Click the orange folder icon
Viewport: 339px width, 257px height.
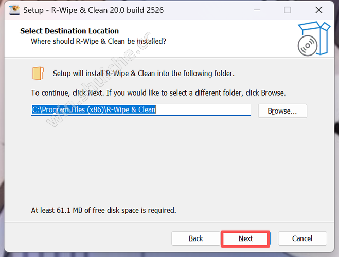[x=38, y=74]
